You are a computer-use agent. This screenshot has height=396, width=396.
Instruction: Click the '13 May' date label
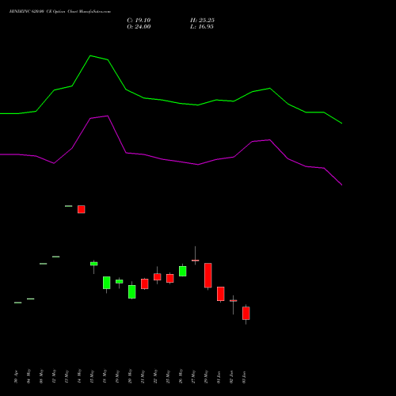click(x=67, y=376)
